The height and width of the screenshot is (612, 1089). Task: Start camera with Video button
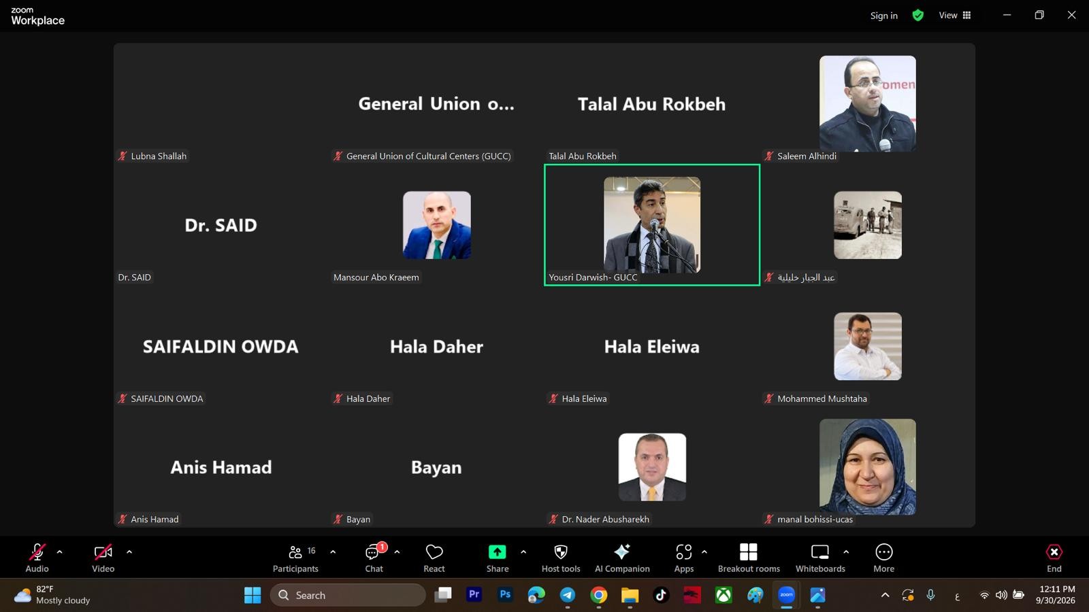pos(103,558)
